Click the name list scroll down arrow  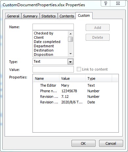tap(71, 54)
